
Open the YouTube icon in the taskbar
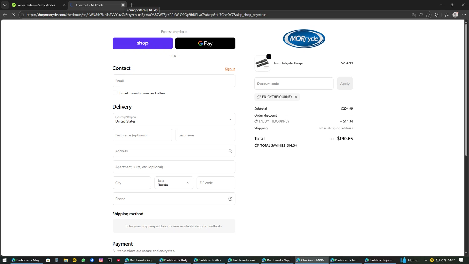[x=118, y=260]
